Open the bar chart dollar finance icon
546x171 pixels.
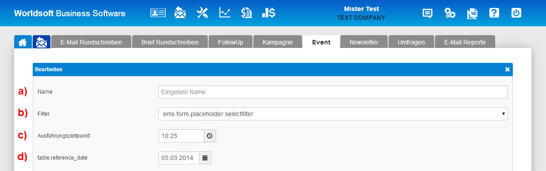click(269, 13)
